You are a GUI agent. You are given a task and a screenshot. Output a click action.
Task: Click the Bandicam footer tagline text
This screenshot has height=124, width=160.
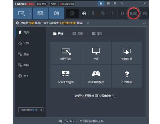[x=84, y=121]
